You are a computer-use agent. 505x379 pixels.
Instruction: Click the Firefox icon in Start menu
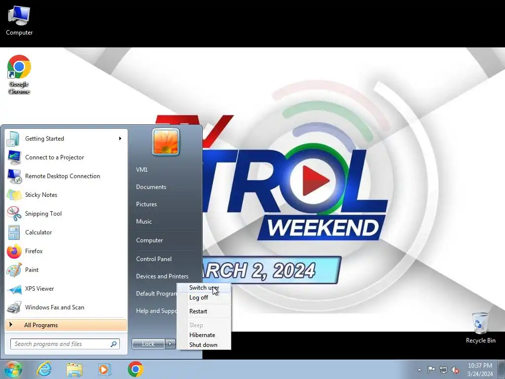(x=14, y=251)
